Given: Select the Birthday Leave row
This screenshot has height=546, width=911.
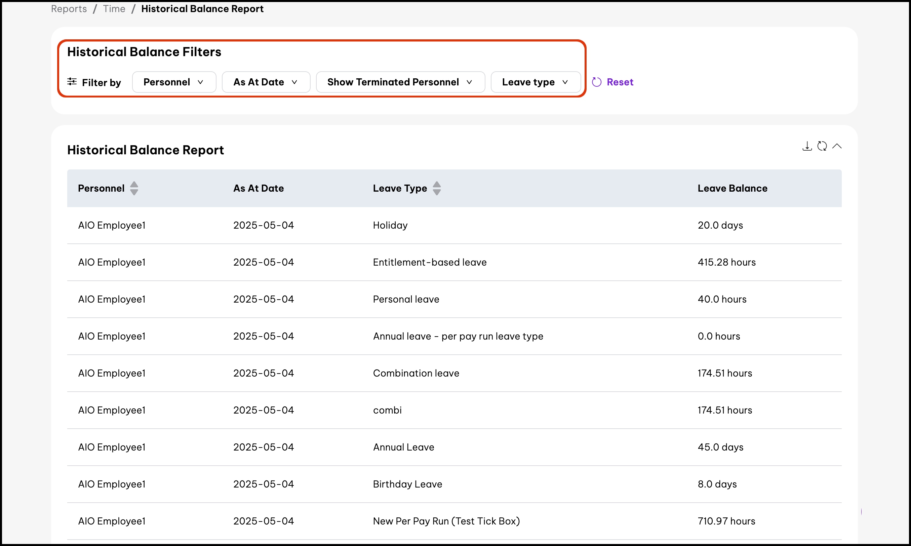Looking at the screenshot, I should click(x=407, y=484).
